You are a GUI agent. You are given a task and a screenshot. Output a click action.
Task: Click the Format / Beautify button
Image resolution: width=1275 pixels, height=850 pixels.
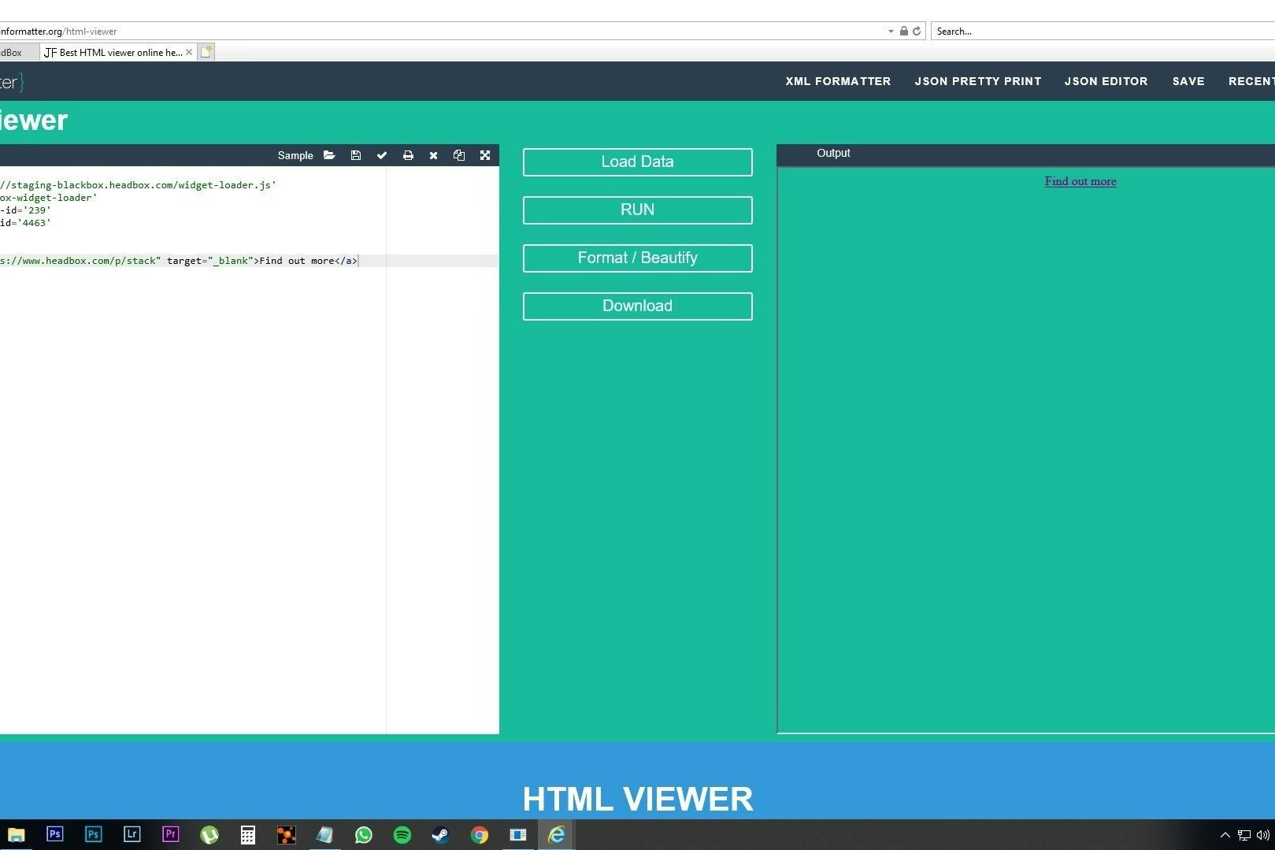[x=637, y=258]
